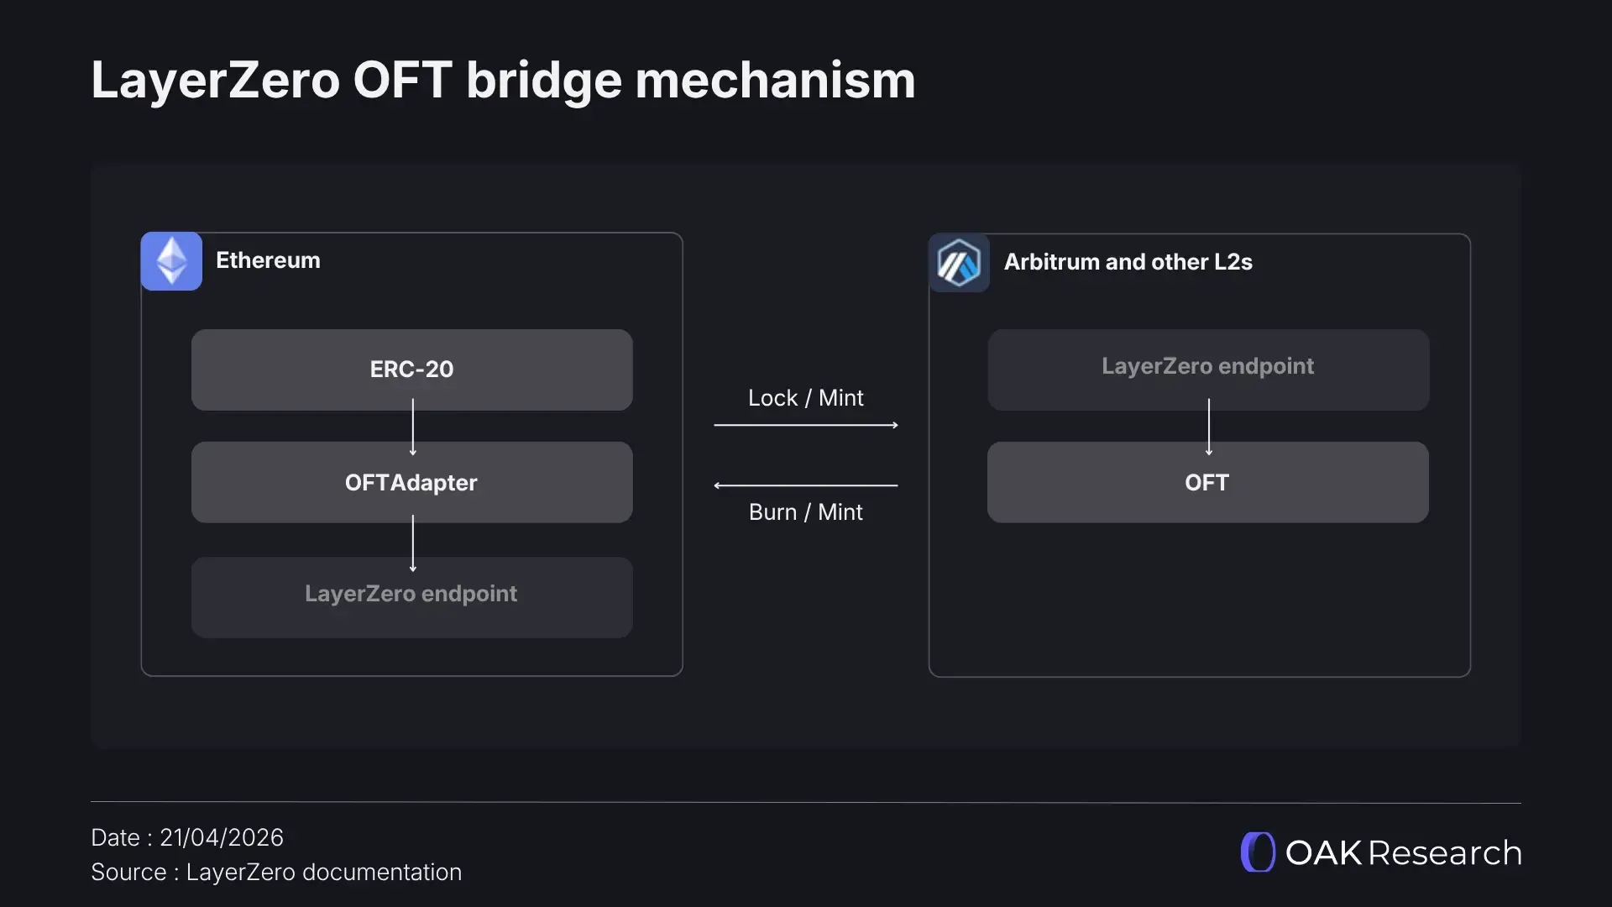The height and width of the screenshot is (907, 1612).
Task: Click the arrow between ERC-20 and OFTAdapter
Action: tap(412, 427)
